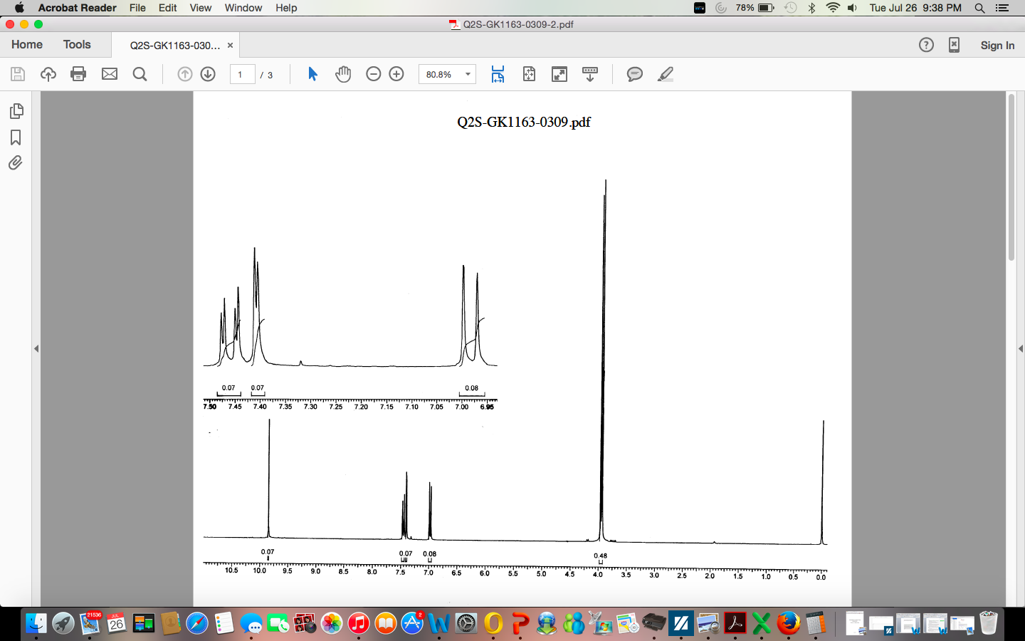The image size is (1025, 641).
Task: Expand the left navigation pane arrow
Action: click(x=36, y=349)
